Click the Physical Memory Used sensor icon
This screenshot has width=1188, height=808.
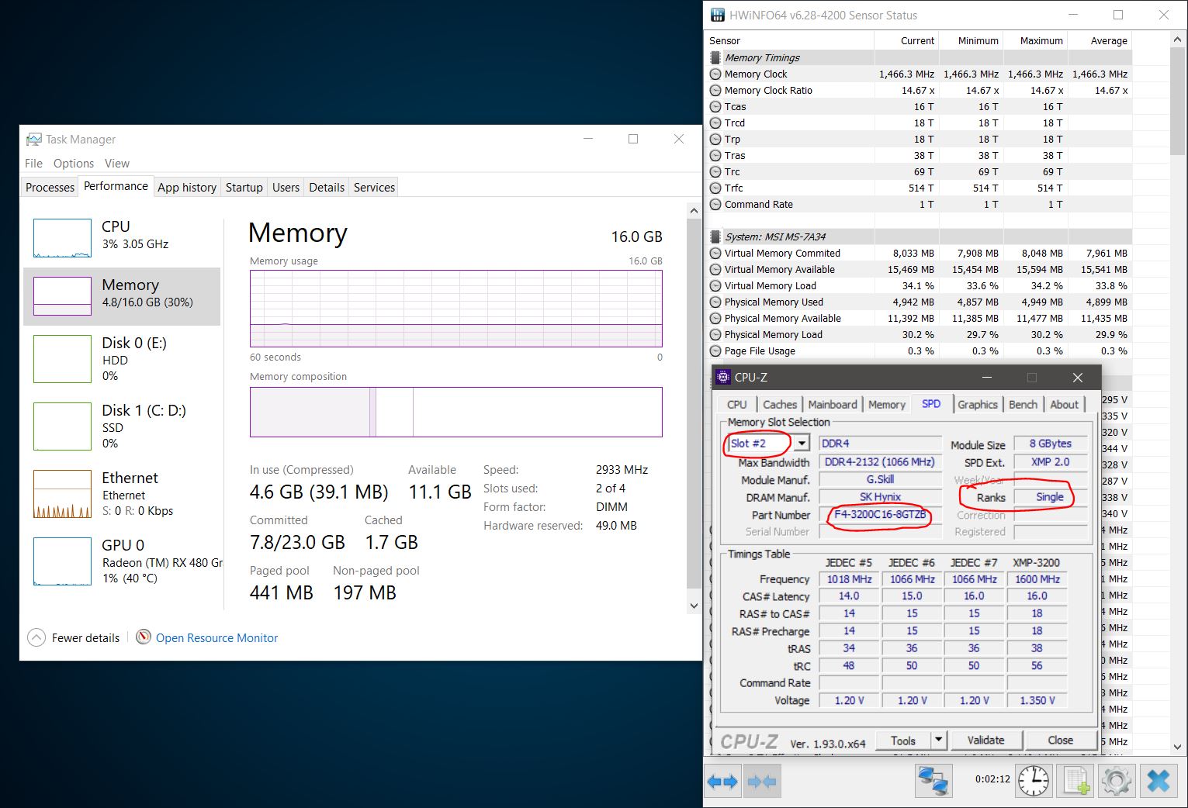pos(715,302)
